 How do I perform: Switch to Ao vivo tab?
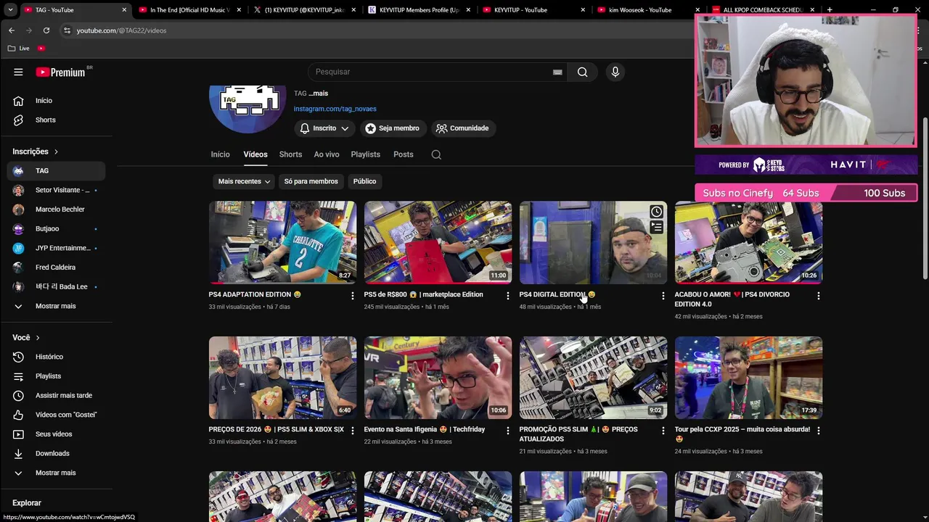click(x=327, y=154)
